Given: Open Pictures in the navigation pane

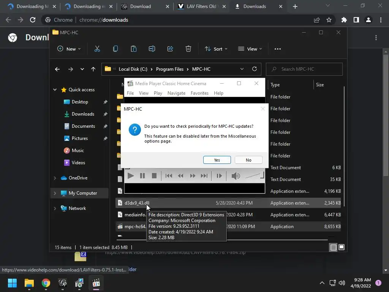Looking at the screenshot, I should pyautogui.click(x=80, y=138).
